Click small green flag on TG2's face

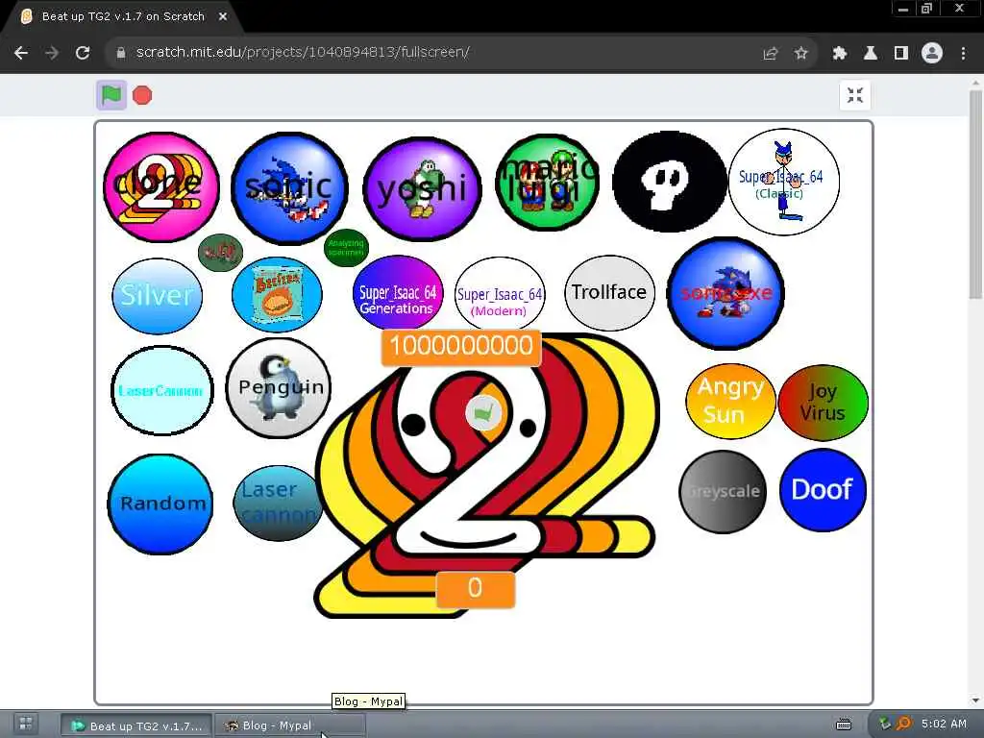(483, 413)
